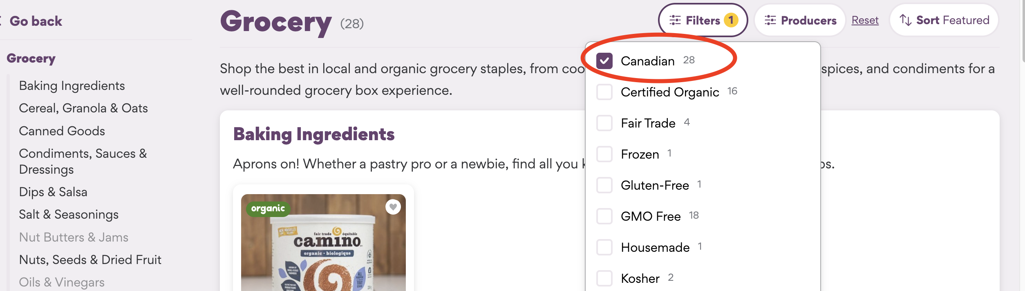Click the Go back link
This screenshot has width=1025, height=291.
[x=36, y=21]
